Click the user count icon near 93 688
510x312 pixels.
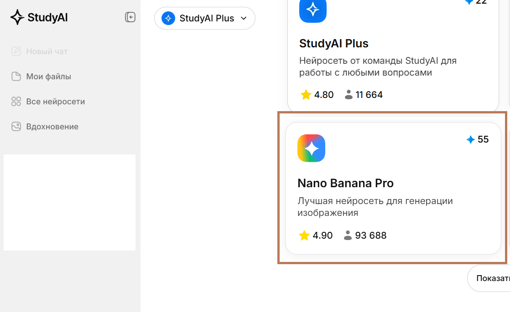click(348, 235)
